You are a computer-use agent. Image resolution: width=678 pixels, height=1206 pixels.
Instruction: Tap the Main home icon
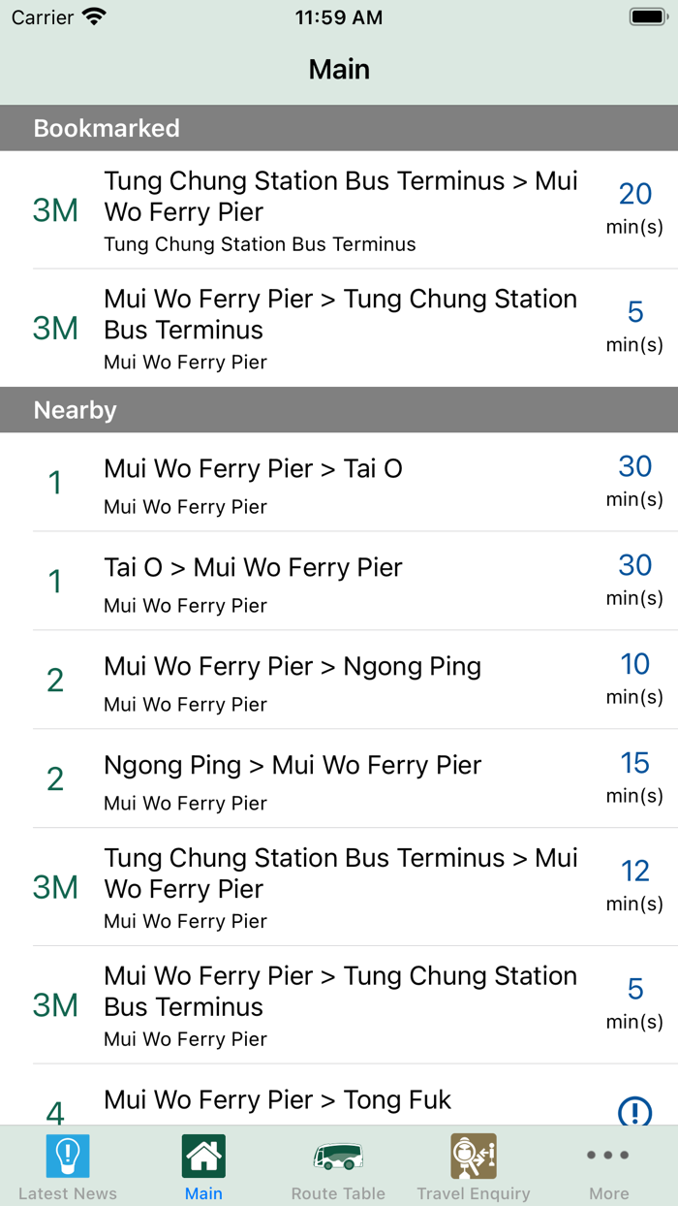click(202, 1156)
